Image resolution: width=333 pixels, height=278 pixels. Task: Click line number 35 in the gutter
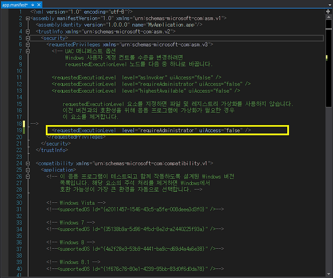pos(19,236)
